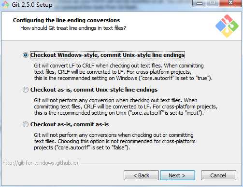Click the description mentioning core.autocrlf set to false
Screen dimensions: 243x187
coord(114,141)
